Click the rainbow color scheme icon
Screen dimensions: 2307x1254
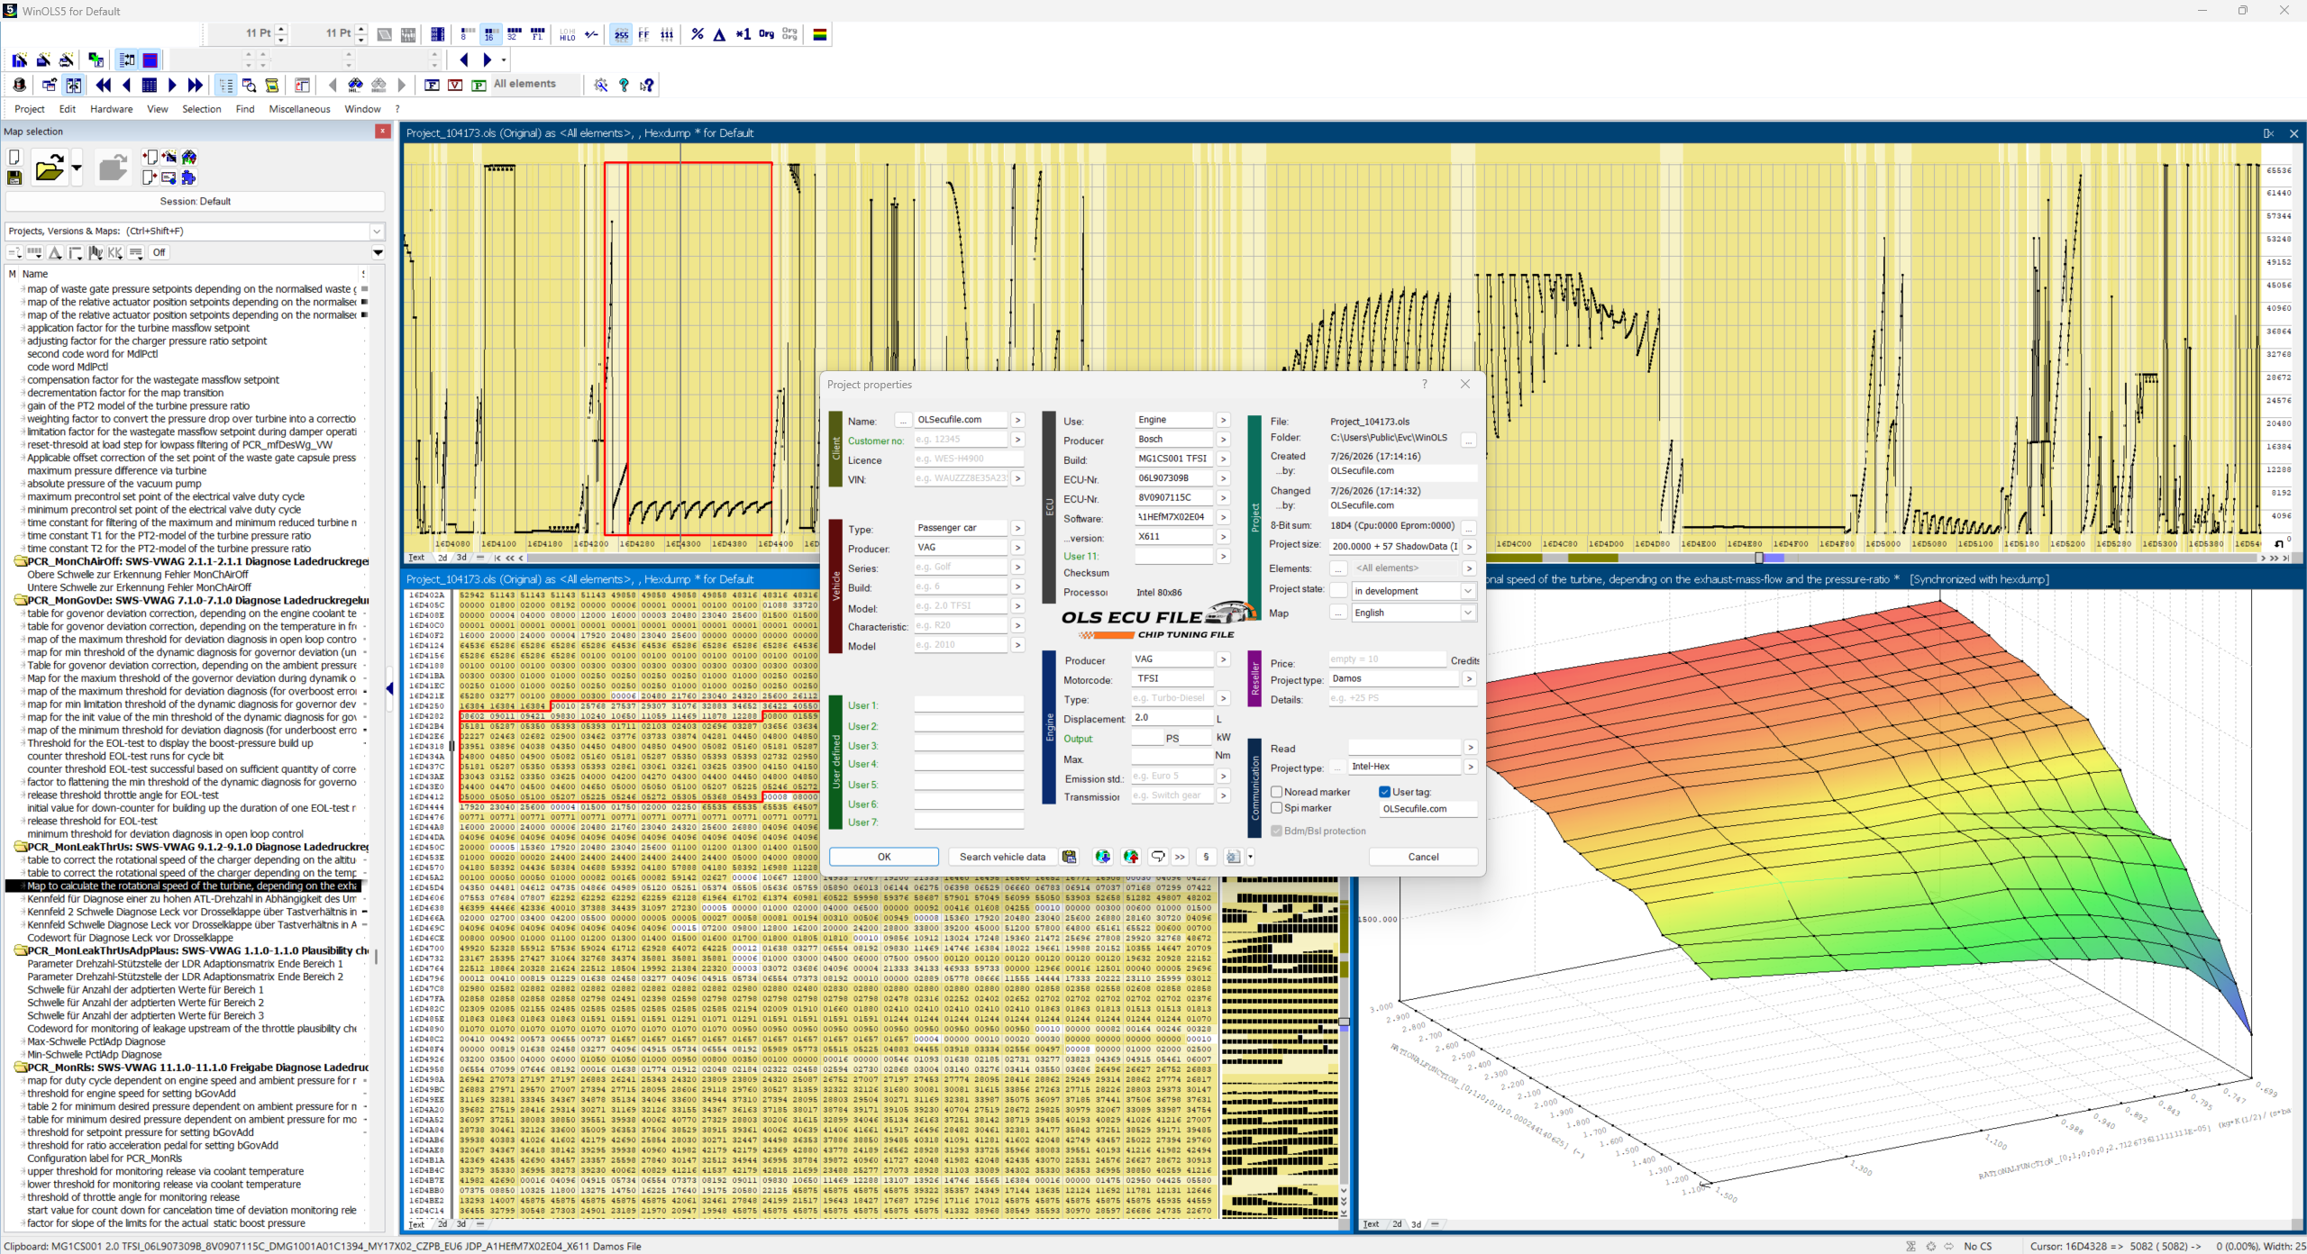820,34
